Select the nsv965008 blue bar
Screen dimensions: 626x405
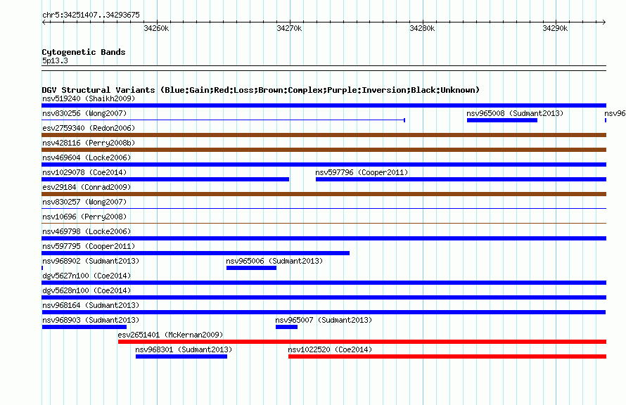502,120
